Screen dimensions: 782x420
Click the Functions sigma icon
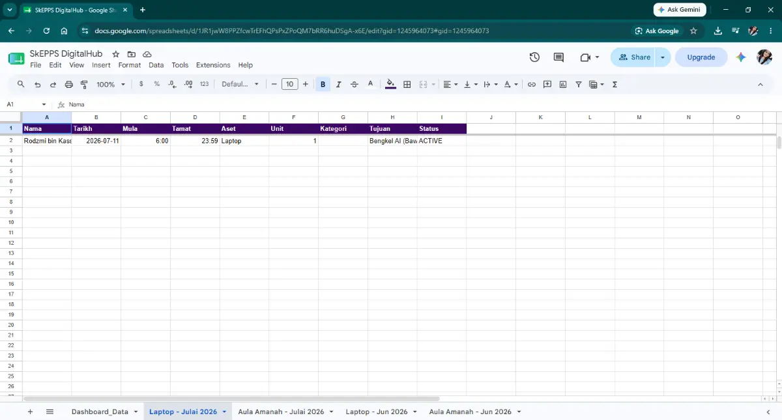[x=615, y=84]
